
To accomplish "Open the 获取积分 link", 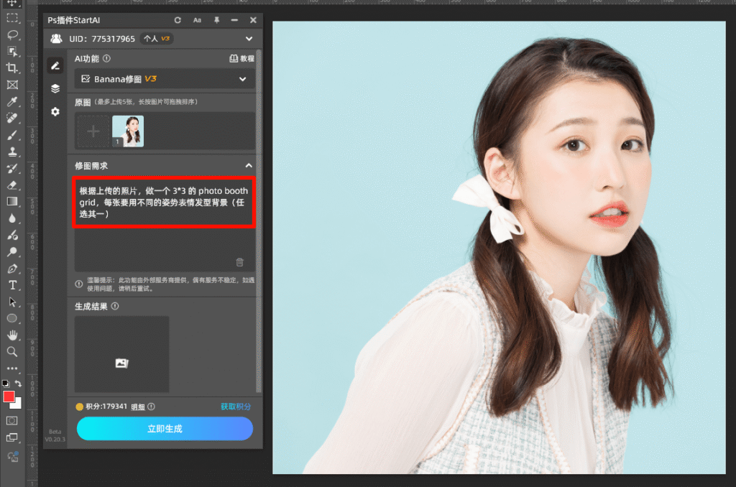I will 237,406.
